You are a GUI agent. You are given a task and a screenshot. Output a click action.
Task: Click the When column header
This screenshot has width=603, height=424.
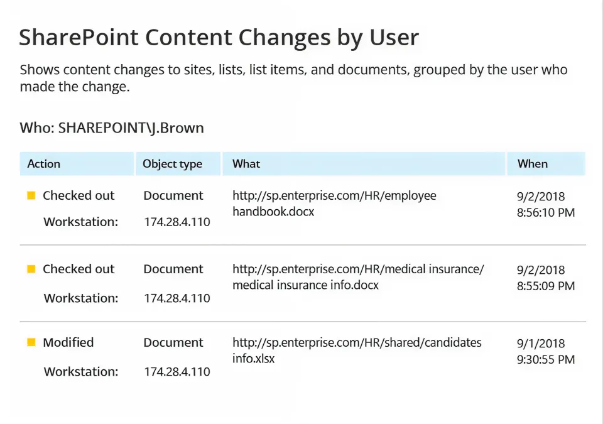tap(533, 164)
